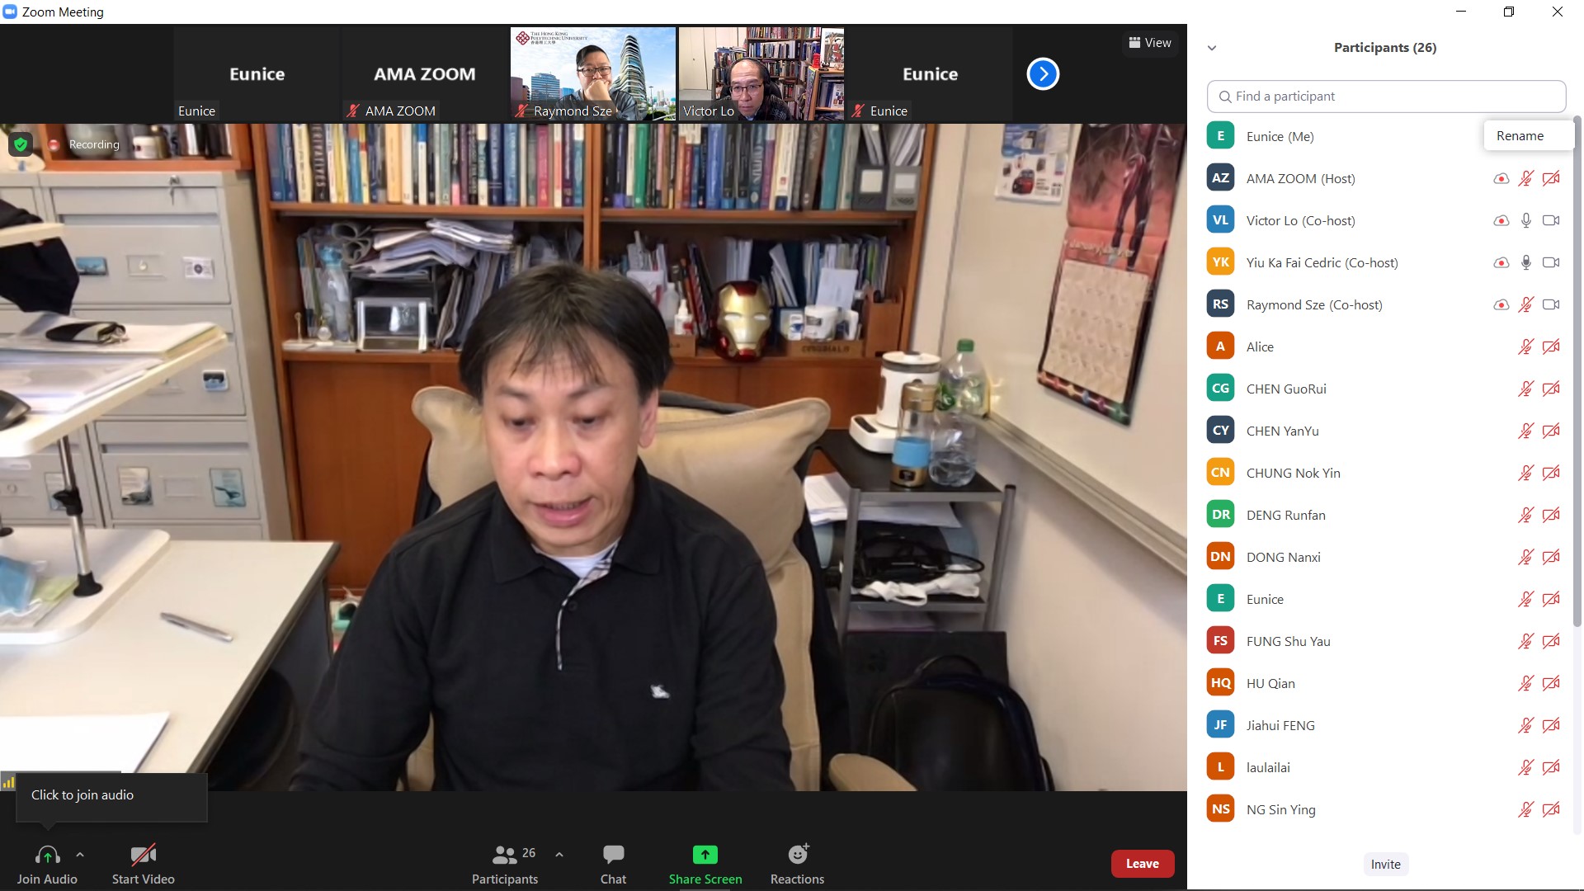This screenshot has width=1584, height=891.
Task: Click the Join Audio headphone icon
Action: pos(47,855)
